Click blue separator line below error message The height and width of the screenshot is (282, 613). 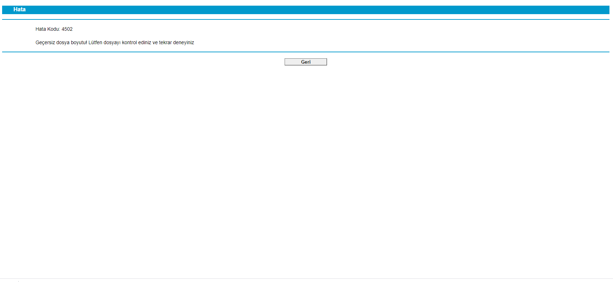tap(306, 52)
